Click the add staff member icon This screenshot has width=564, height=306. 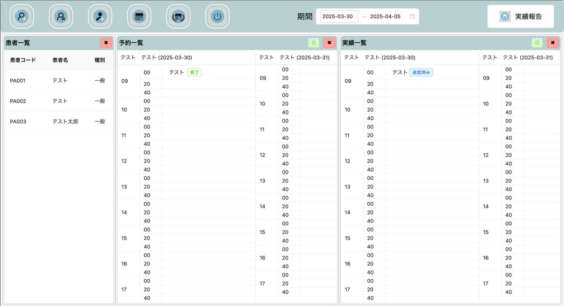[100, 16]
